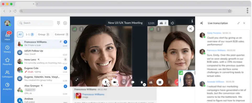
Task: Raise hand in the meeting
Action: pos(142,82)
